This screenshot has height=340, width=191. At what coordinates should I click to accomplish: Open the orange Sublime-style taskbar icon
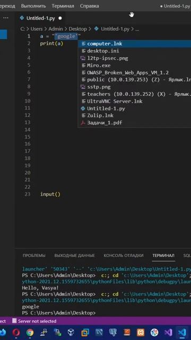[127, 332]
